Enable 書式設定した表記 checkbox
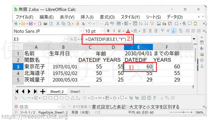Image resolution: width=216 pixels, height=121 pixels. tap(90, 106)
